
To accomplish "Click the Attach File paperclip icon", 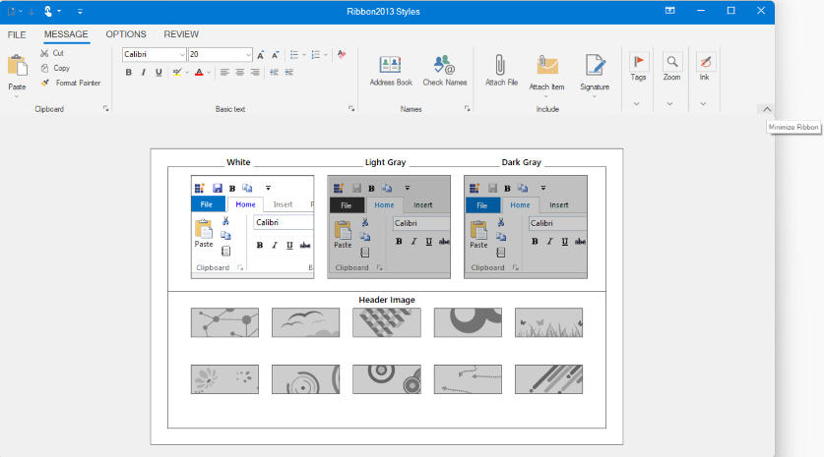I will (x=501, y=66).
